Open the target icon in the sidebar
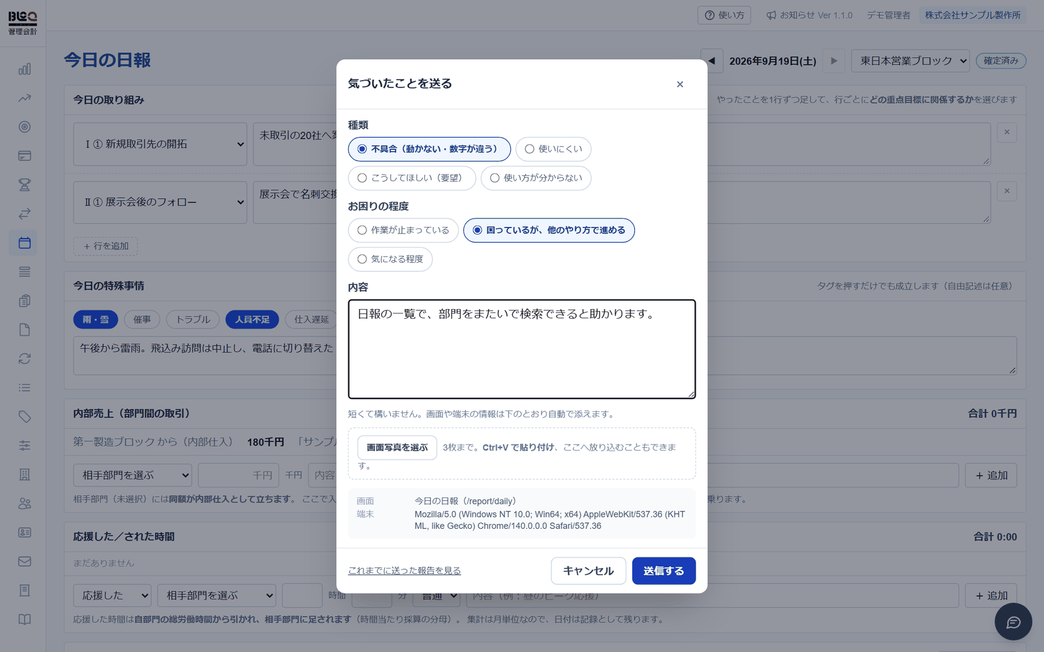 [x=24, y=127]
